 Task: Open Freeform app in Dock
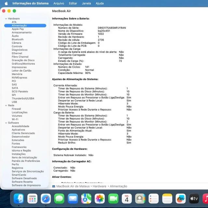click(x=181, y=199)
